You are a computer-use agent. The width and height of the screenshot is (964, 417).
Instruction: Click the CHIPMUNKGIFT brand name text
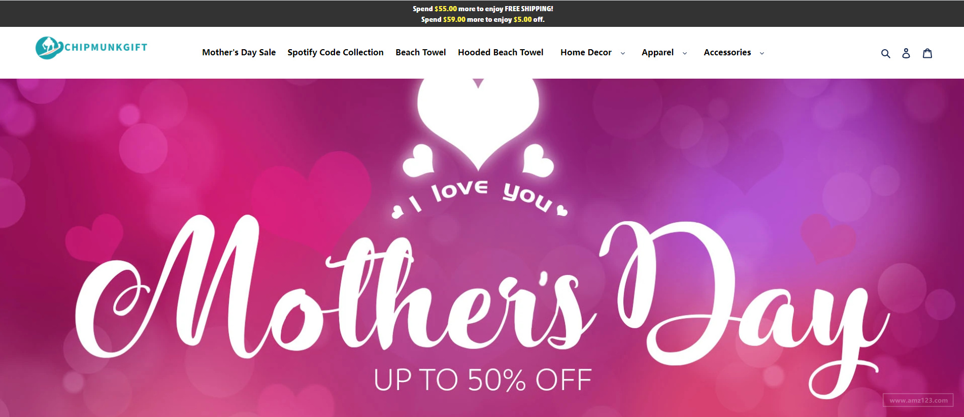[x=106, y=47]
